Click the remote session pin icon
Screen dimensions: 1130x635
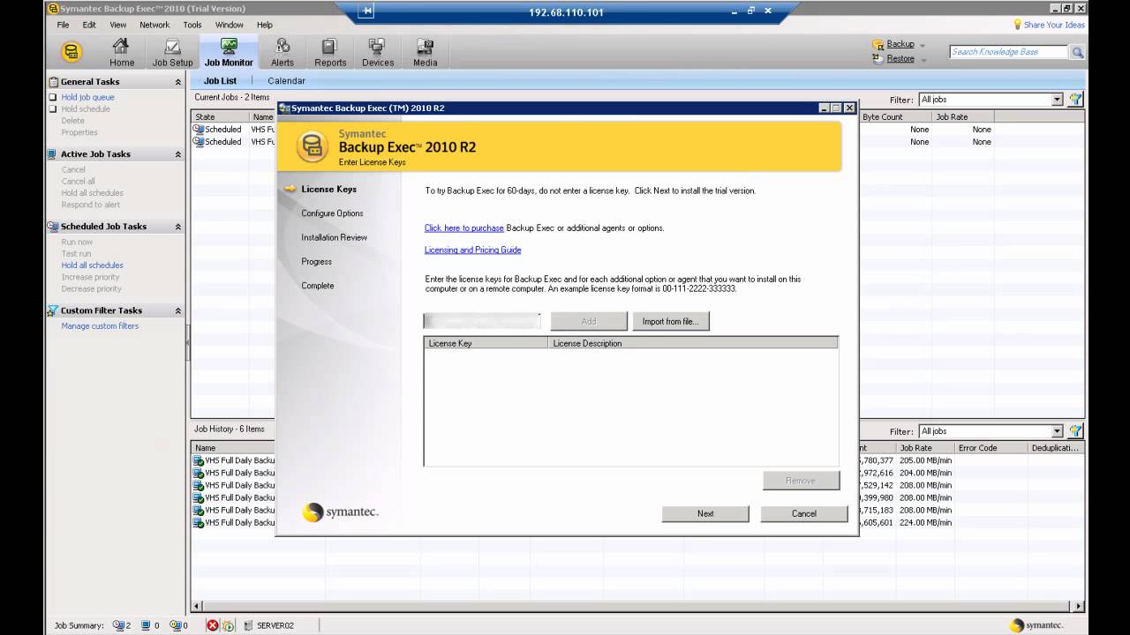tap(365, 11)
